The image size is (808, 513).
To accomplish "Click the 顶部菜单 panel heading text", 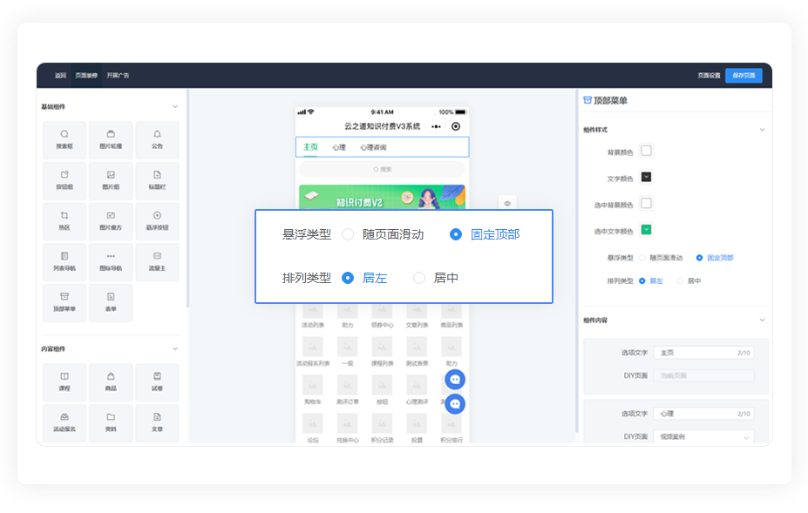I will click(610, 100).
